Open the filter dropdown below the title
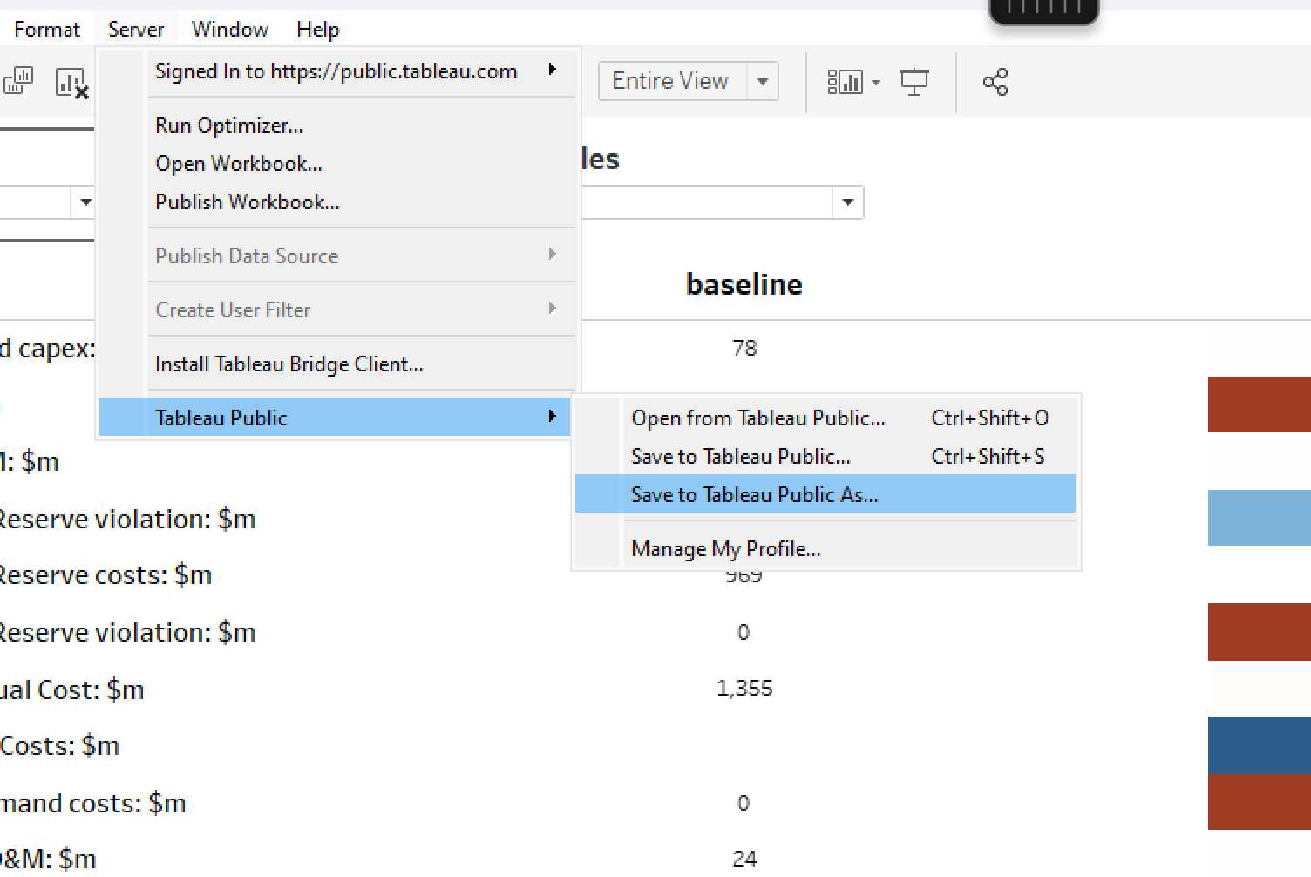This screenshot has width=1311, height=877. 847,202
